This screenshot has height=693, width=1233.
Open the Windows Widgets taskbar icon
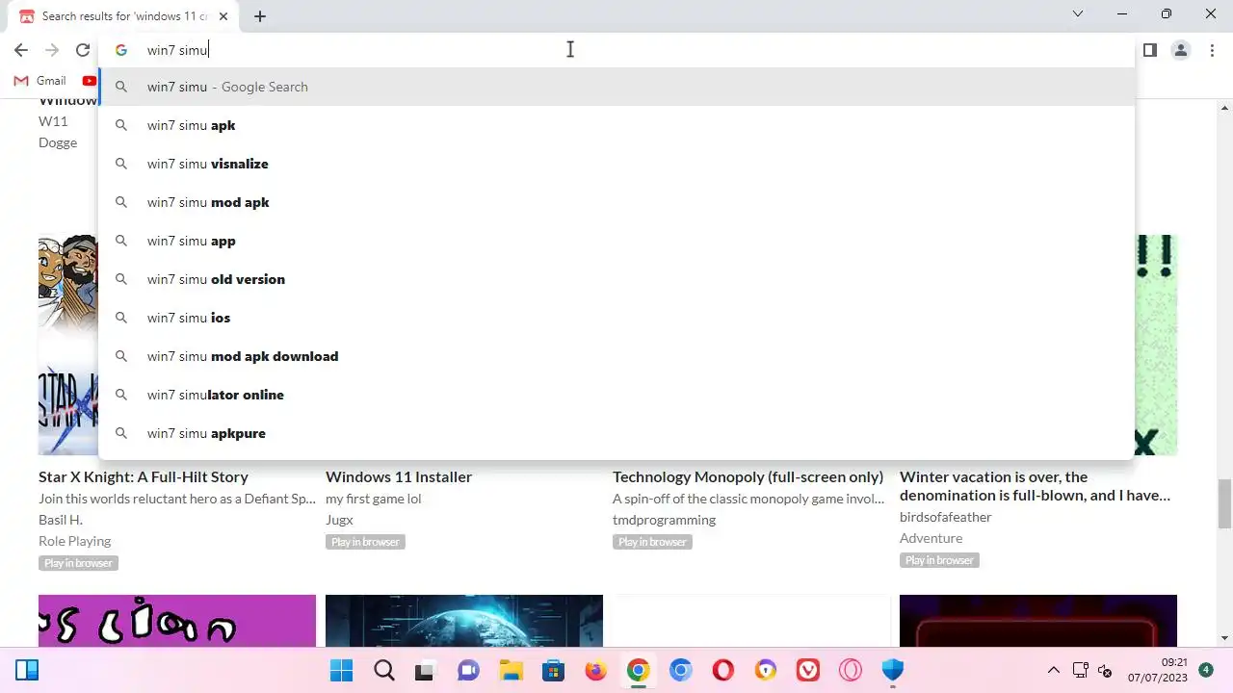(27, 670)
